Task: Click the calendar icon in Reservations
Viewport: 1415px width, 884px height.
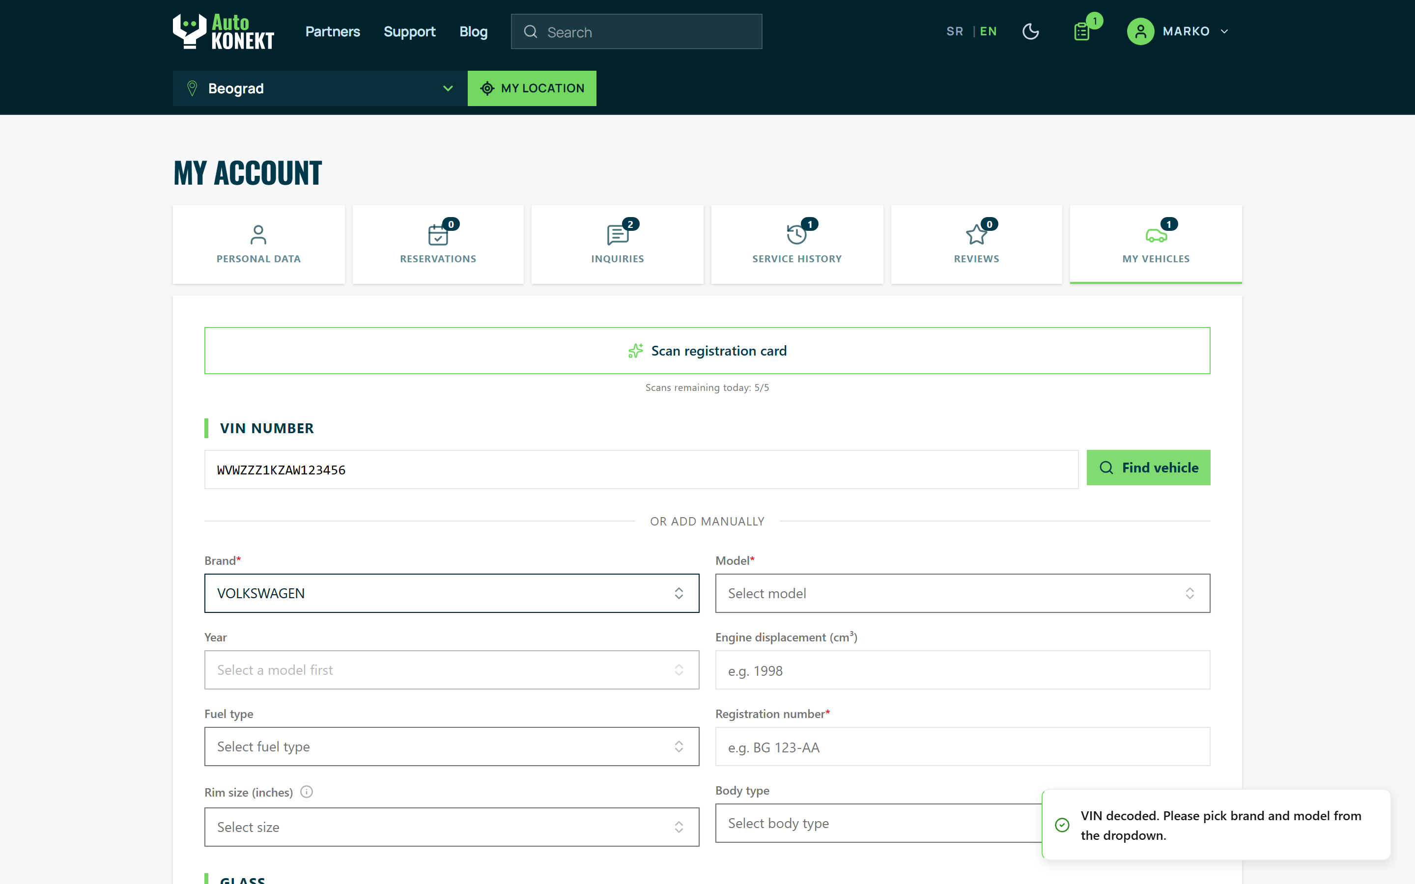Action: [x=438, y=235]
